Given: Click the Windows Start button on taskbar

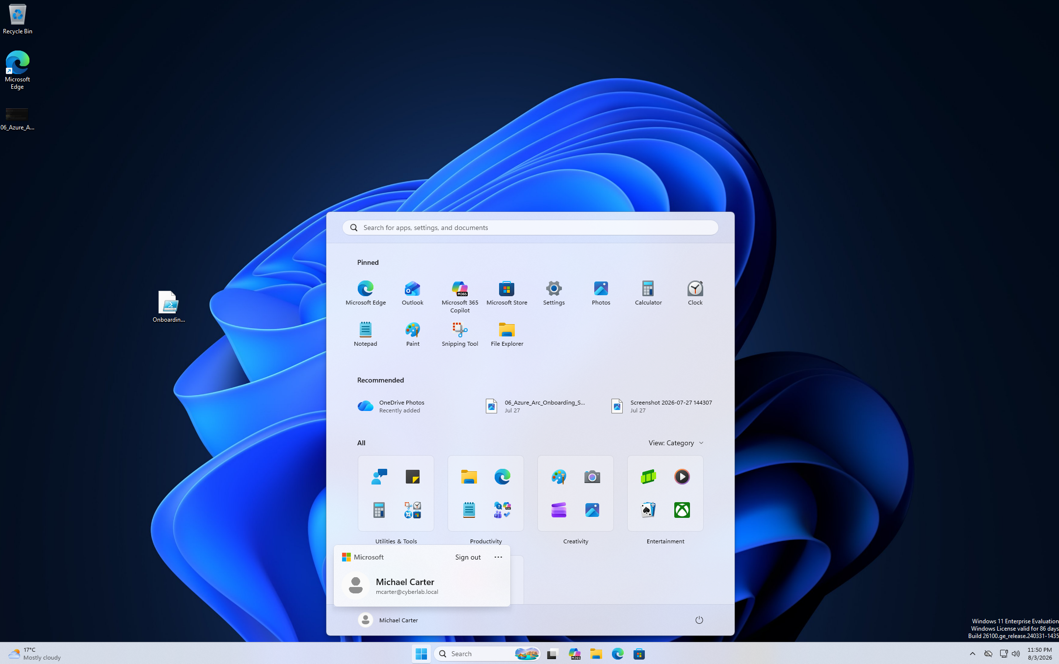Looking at the screenshot, I should [x=421, y=654].
